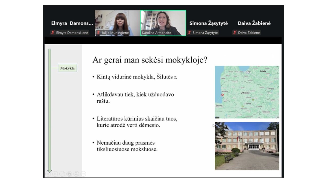Select Julija Muningienė's video tile
The image size is (320, 180).
tap(117, 21)
